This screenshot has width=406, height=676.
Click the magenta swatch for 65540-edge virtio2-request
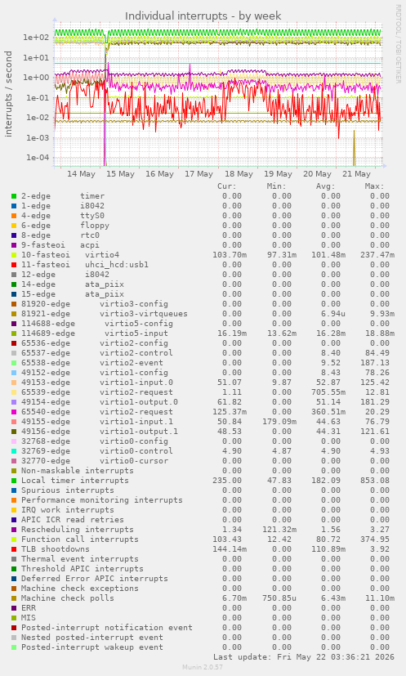(x=14, y=412)
